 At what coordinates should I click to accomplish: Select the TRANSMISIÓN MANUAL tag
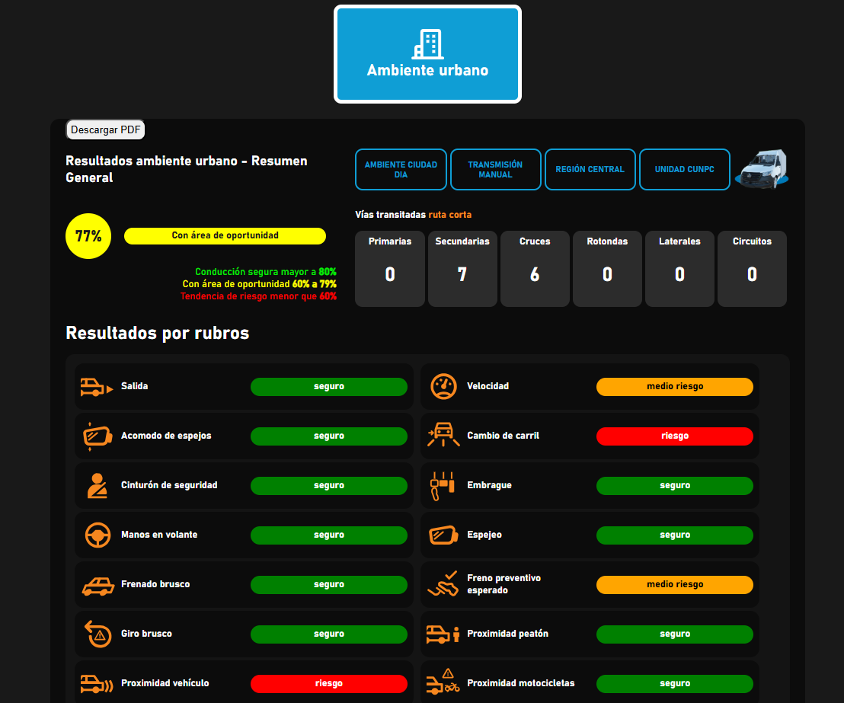point(495,169)
